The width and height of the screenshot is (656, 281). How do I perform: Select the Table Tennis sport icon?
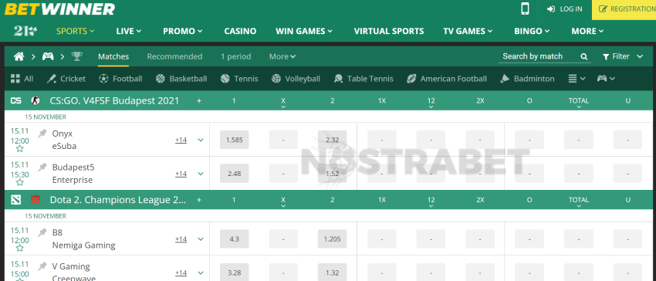pyautogui.click(x=339, y=79)
